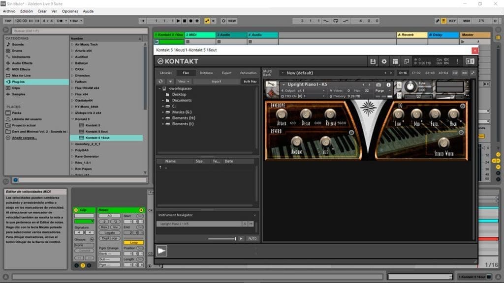Select Kontakt 5 8out plug-in entry
The image size is (504, 283).
[x=96, y=132]
